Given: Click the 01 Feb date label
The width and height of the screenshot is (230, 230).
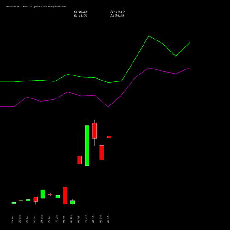Looking at the screenshot, I should pyautogui.click(x=64, y=219).
